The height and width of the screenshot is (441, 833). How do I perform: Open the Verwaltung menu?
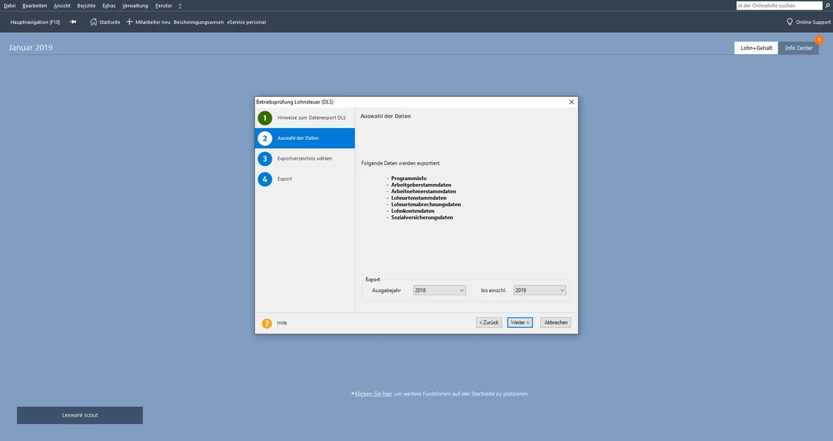click(x=135, y=5)
